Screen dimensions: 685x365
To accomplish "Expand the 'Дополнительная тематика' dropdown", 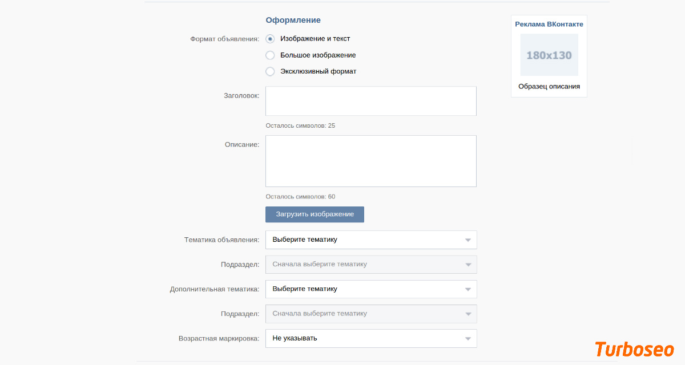I will point(371,289).
